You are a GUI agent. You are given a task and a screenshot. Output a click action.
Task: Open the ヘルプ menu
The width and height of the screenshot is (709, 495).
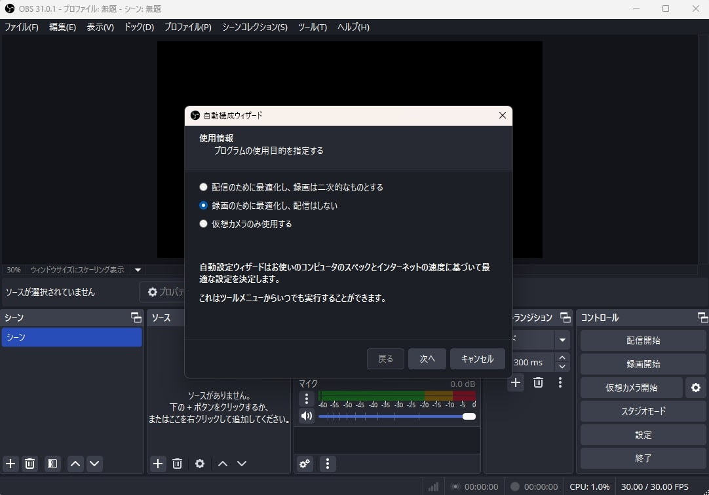tap(352, 27)
